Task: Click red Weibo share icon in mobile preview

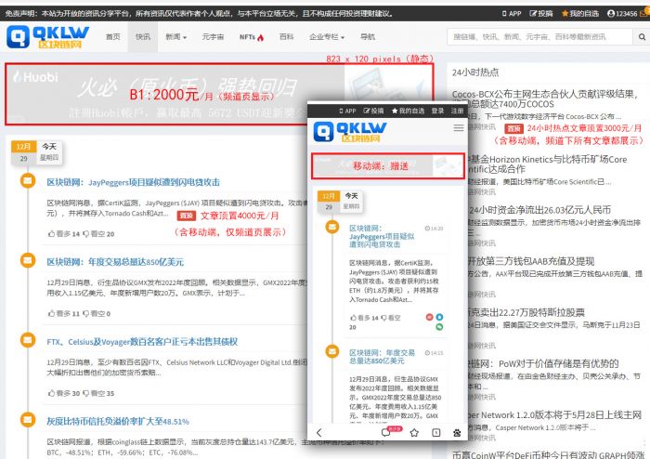Action: [429, 317]
